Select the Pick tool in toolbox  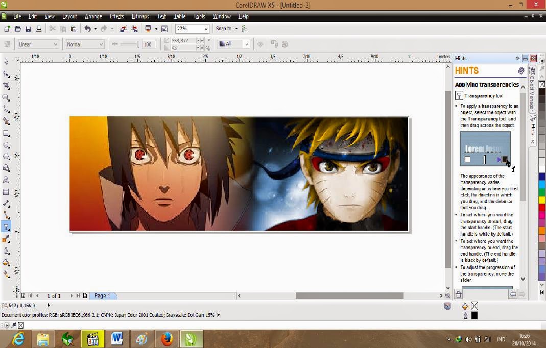point(6,62)
